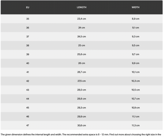This screenshot has height=137, width=164.
Task: Click the 23,4 cm length value
Action: click(x=81, y=19)
